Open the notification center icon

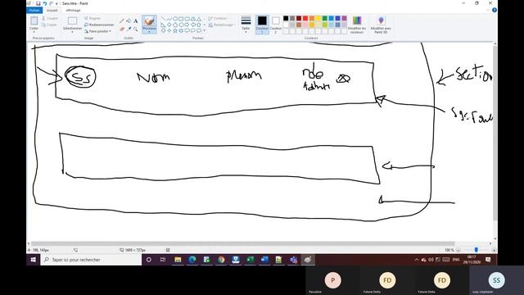(488, 260)
